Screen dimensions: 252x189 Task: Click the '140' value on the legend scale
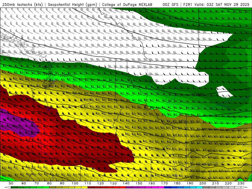(x=126, y=183)
